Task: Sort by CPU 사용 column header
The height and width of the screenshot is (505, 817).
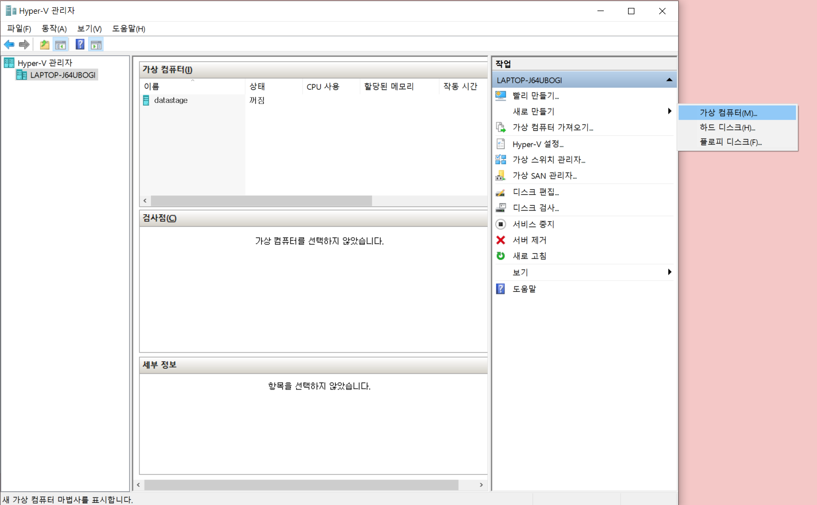Action: click(331, 87)
